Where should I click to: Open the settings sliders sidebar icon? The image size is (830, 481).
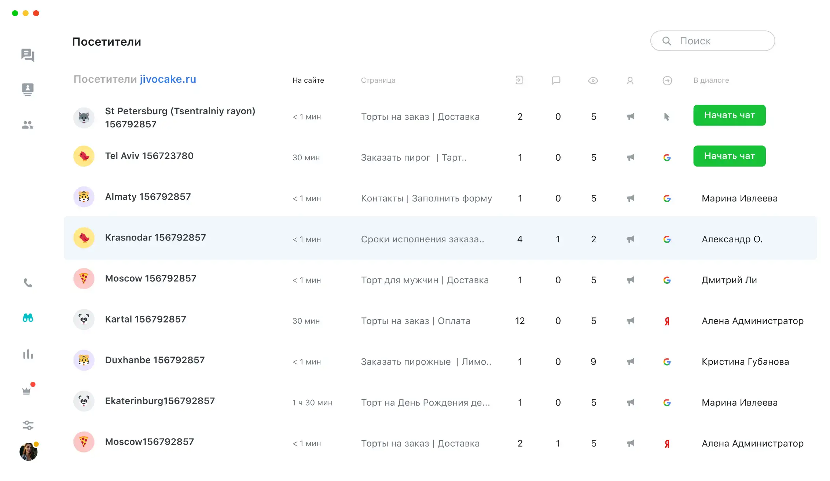[x=28, y=425]
